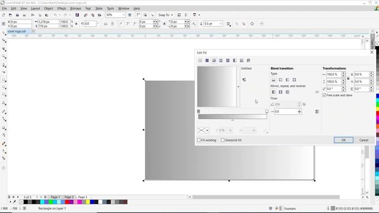Screen dimensions: 379x213
Task: Increase the fill height percentage stepper
Action: 343,80
